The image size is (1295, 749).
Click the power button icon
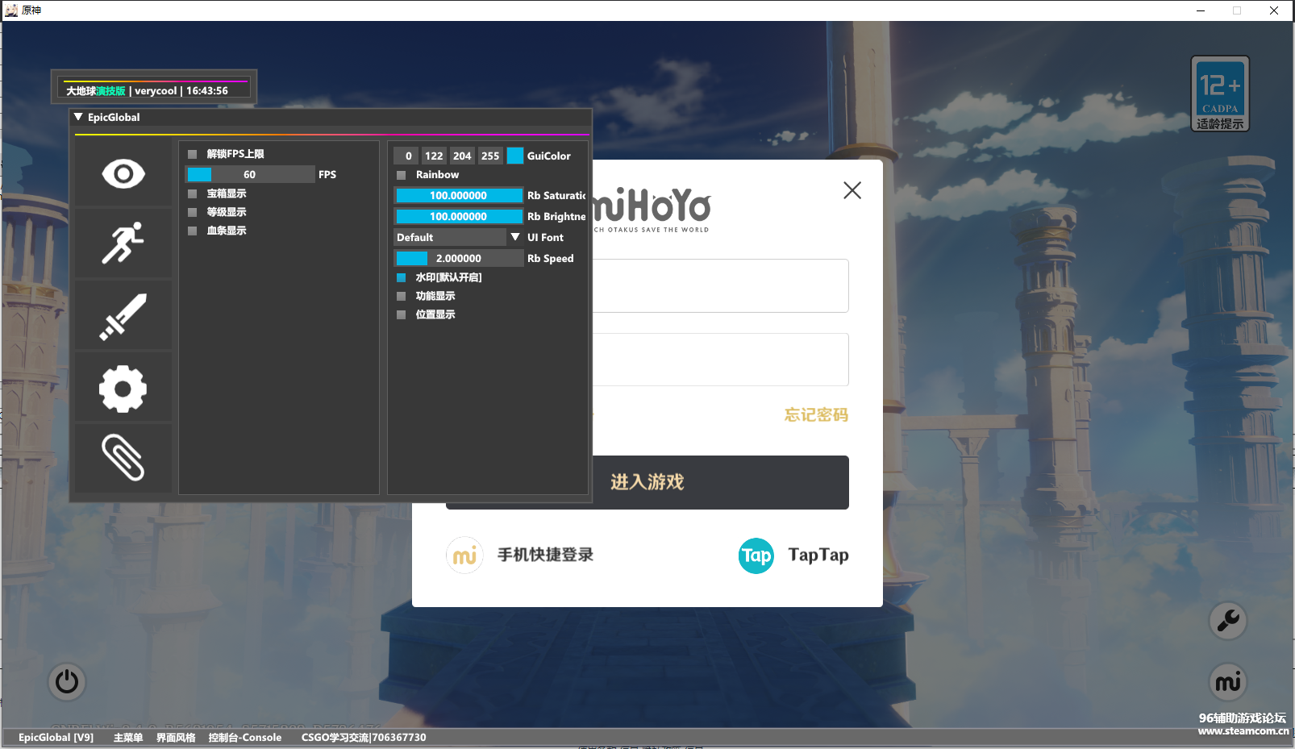pos(67,682)
